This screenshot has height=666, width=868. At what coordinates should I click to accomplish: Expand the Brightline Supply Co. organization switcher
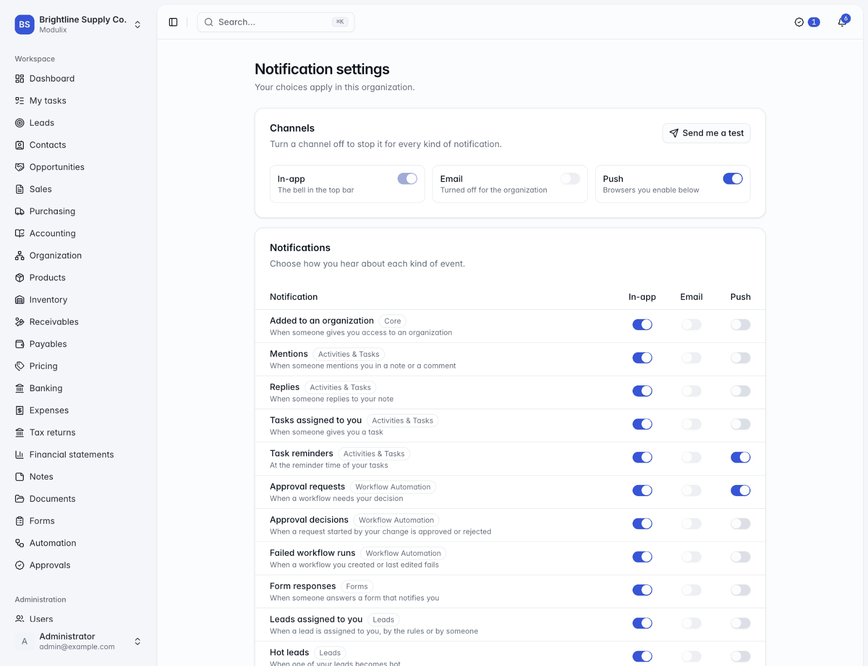point(137,24)
